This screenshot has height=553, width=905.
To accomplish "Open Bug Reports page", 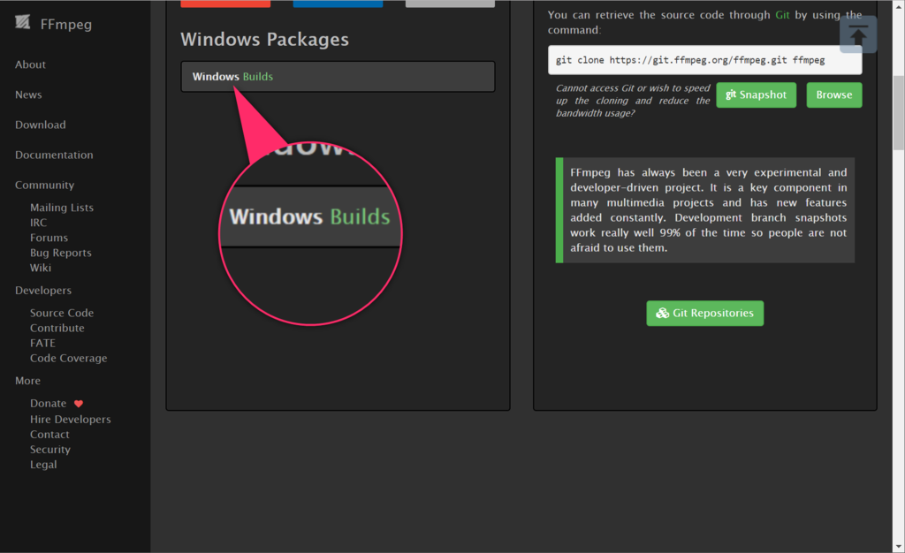I will click(x=61, y=253).
